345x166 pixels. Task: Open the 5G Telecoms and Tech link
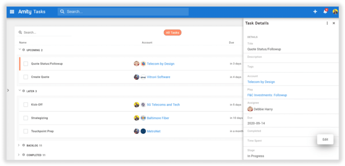click(x=163, y=105)
